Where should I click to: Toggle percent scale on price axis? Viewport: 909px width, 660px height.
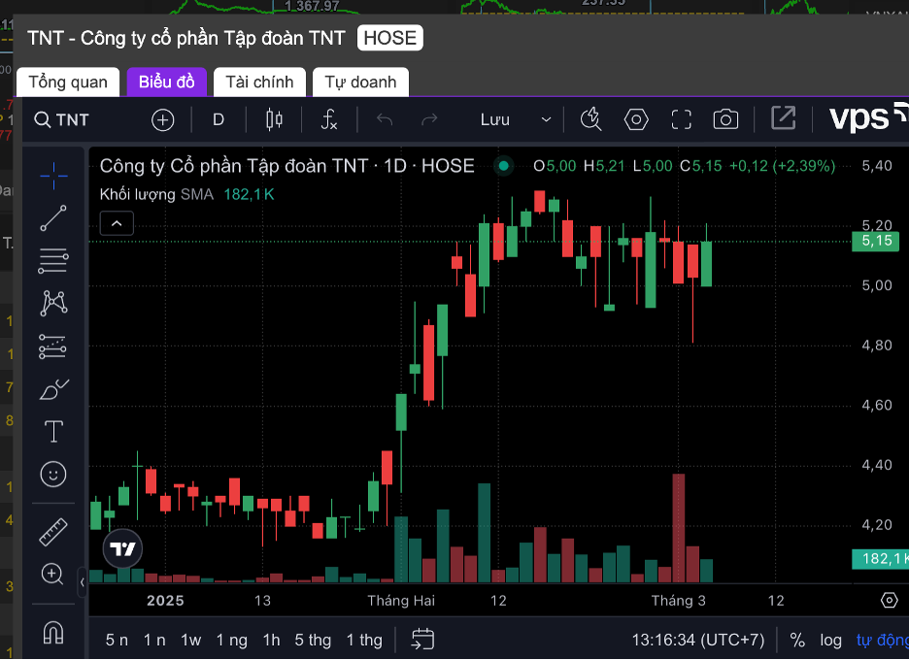[x=797, y=640]
